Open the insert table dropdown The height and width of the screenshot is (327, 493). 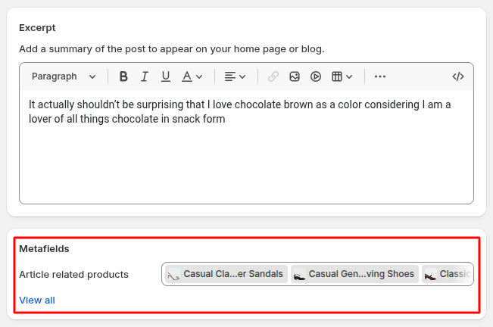[342, 76]
